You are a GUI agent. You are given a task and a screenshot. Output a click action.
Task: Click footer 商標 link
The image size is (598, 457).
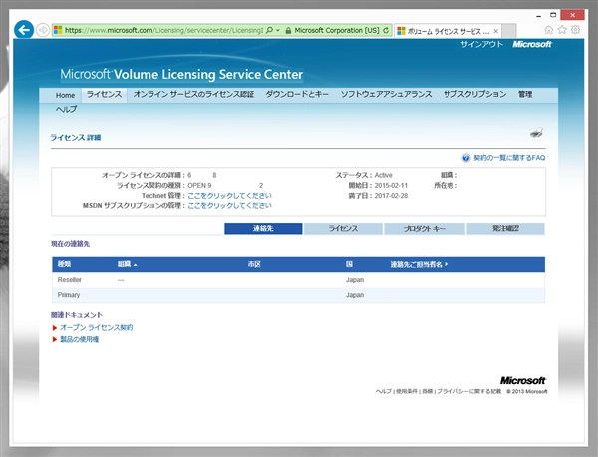pos(428,391)
